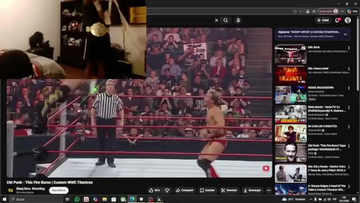The width and height of the screenshot is (360, 203).
Task: Expand the 'Siguiente' up-next queue chevron
Action: click(345, 34)
